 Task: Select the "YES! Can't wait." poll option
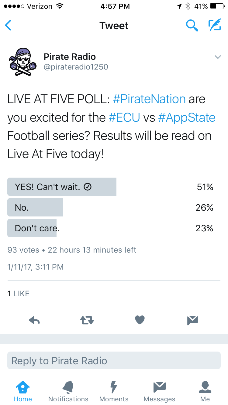tap(62, 187)
